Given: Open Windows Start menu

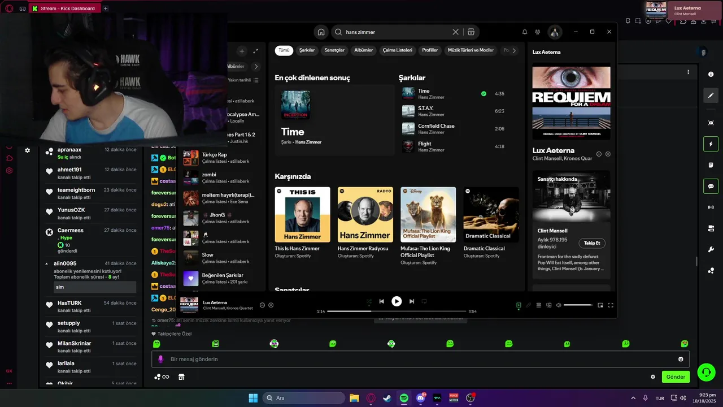Looking at the screenshot, I should pyautogui.click(x=253, y=398).
